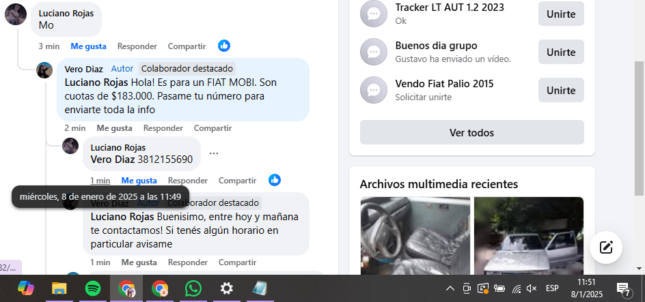Image resolution: width=645 pixels, height=302 pixels.
Task: Open the Tracker LT AUT 1.2 2023 chat bubble icon
Action: [x=374, y=14]
